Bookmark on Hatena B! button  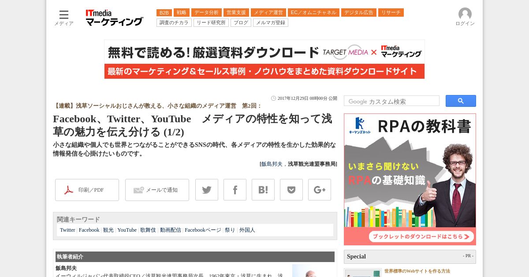pyautogui.click(x=263, y=190)
